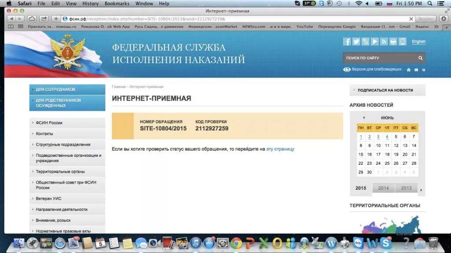Open NEWSru.com bookmark

coord(266,27)
